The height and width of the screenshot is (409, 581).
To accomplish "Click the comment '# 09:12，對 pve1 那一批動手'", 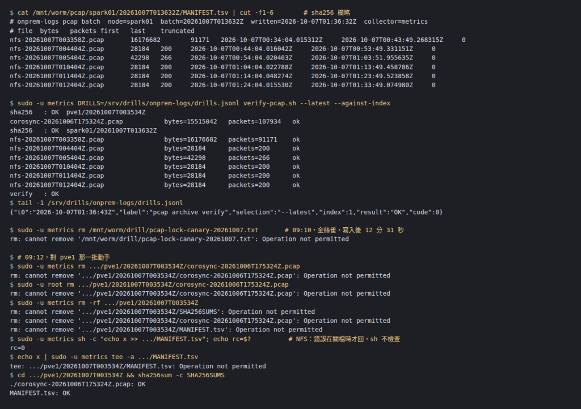I will coord(64,257).
